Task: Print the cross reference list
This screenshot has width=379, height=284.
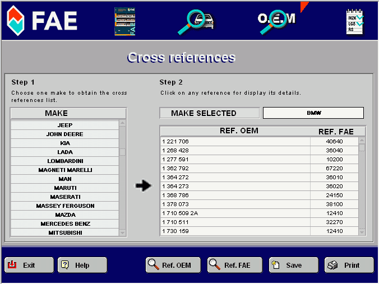Action: pyautogui.click(x=349, y=265)
